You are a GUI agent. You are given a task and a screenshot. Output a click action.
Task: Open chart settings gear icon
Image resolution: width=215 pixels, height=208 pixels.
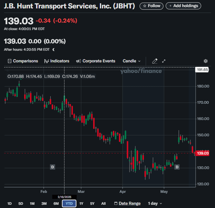pos(206,61)
